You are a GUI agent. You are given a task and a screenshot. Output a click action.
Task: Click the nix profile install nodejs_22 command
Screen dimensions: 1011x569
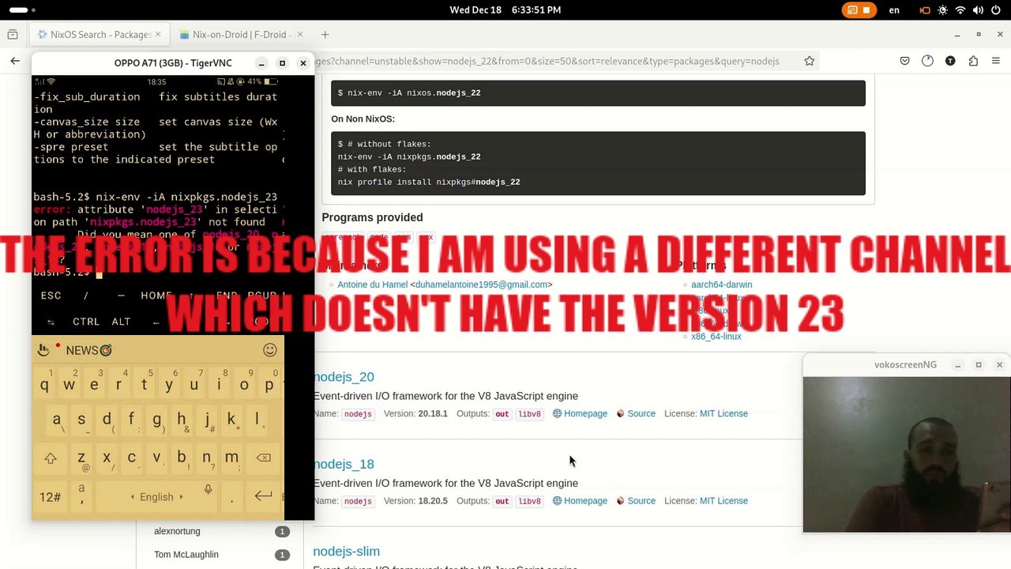(x=429, y=183)
